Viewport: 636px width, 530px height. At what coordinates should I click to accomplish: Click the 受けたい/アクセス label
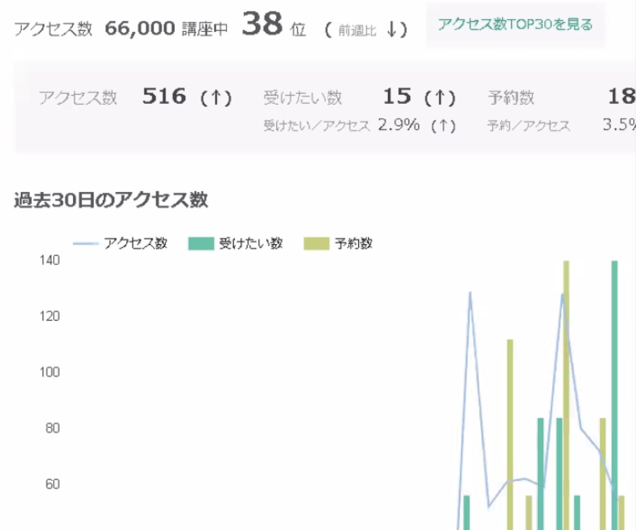(316, 126)
